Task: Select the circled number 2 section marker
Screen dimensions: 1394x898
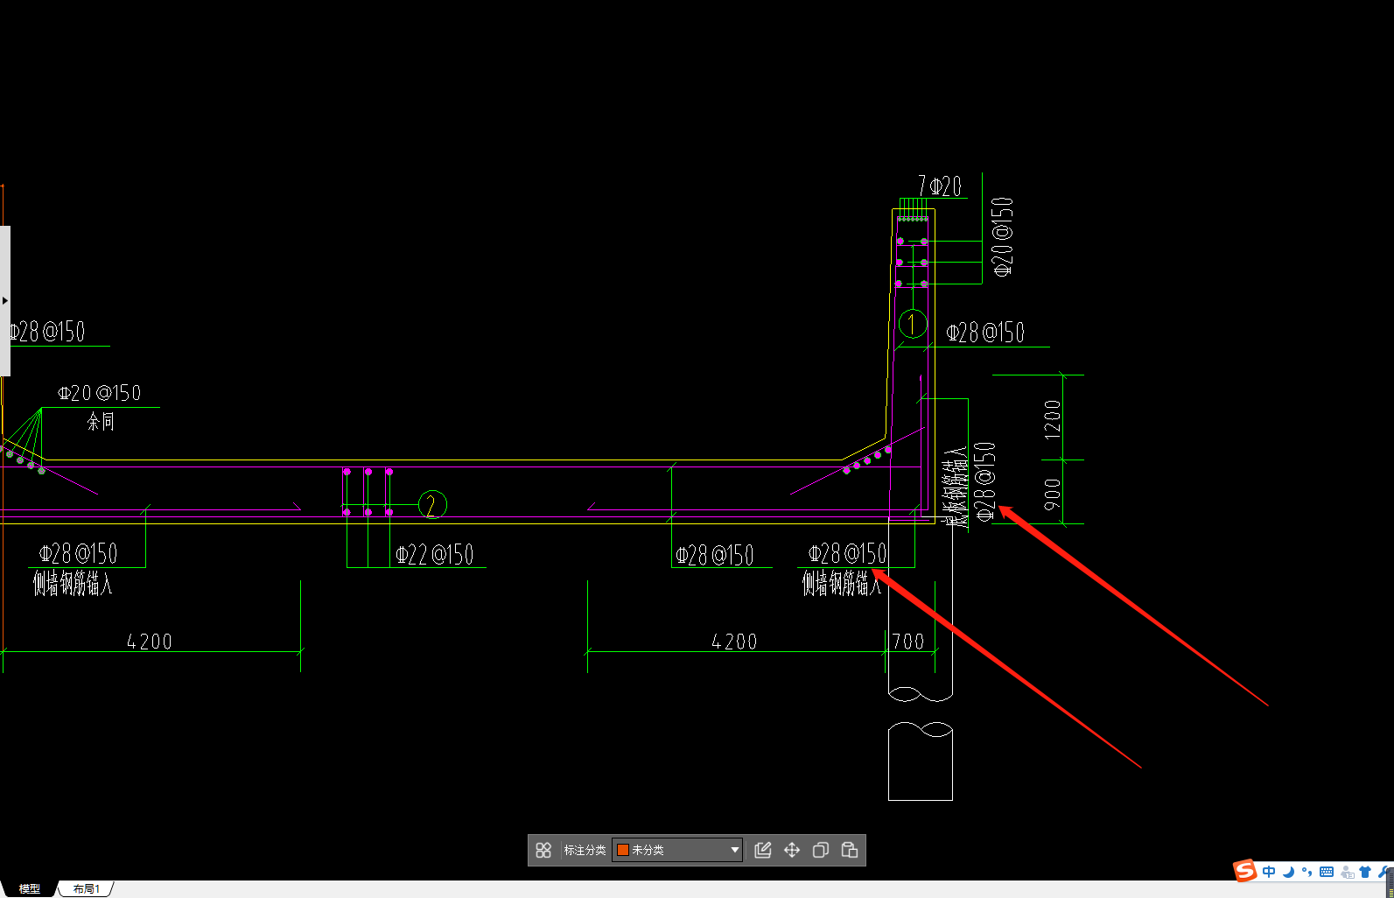Action: click(432, 505)
